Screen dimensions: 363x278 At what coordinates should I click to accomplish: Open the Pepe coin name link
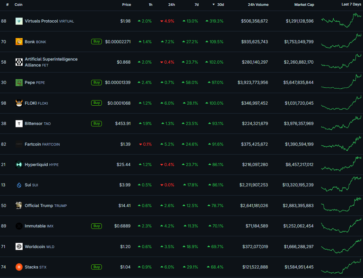click(x=35, y=83)
